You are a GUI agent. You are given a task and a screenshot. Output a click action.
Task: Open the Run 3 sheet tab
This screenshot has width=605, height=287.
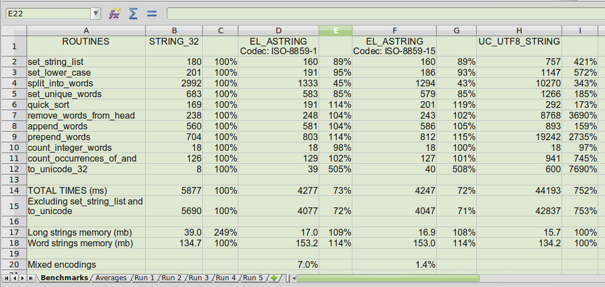199,278
